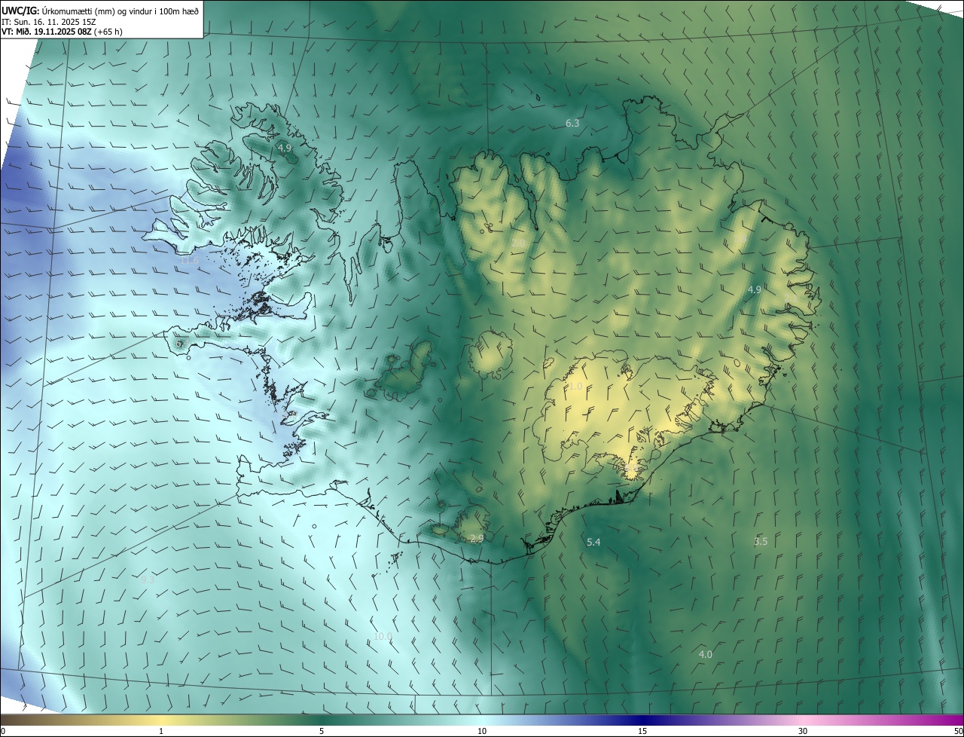Click the 9.3 value in the southwest sea
This screenshot has height=737, width=964.
[x=147, y=580]
